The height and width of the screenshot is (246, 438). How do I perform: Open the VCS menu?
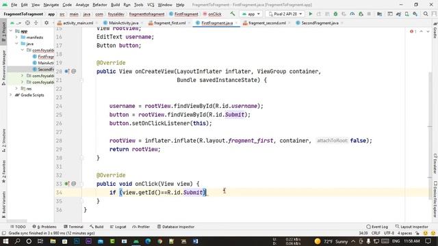point(151,5)
